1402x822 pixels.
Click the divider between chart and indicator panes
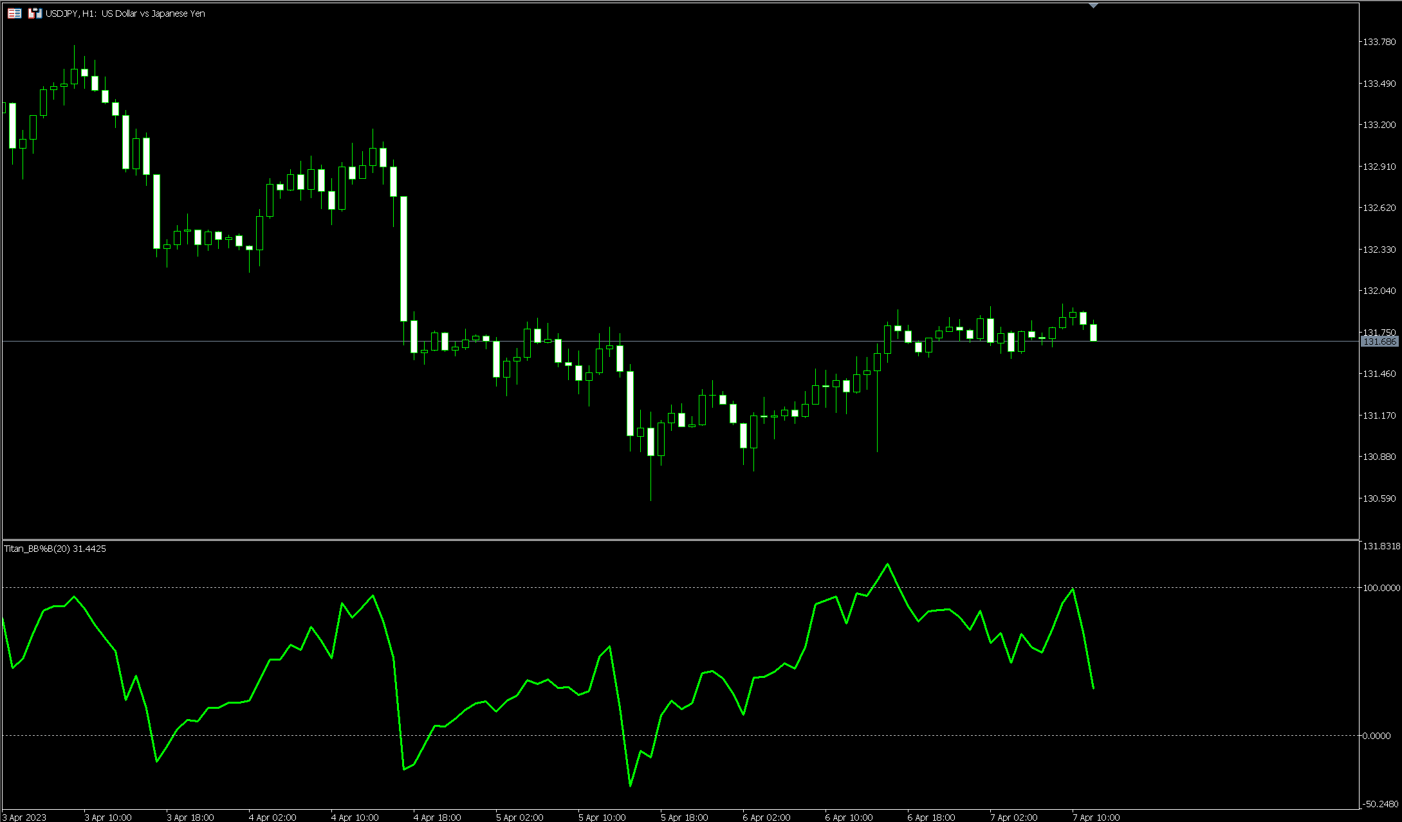tap(643, 540)
